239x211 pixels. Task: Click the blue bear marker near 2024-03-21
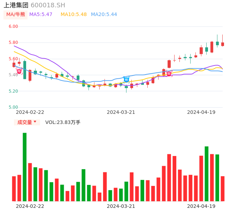point(126,80)
